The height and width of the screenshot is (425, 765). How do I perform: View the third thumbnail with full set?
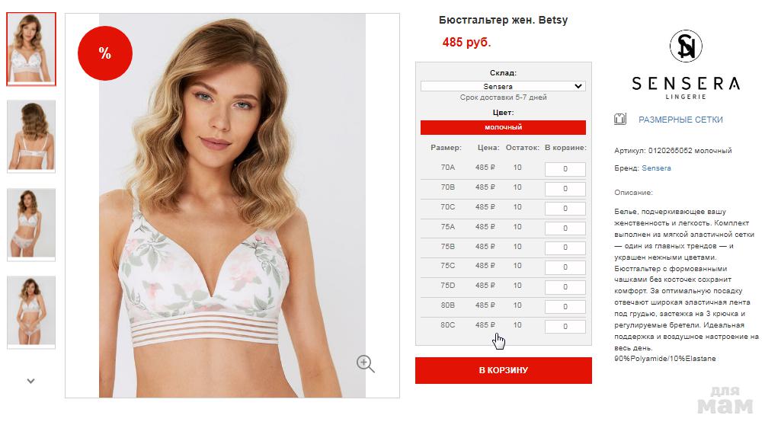click(x=31, y=225)
